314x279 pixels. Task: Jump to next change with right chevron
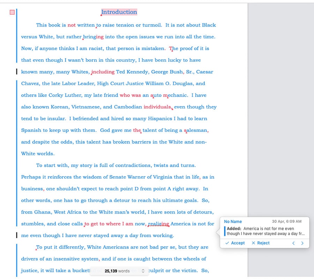pyautogui.click(x=302, y=243)
